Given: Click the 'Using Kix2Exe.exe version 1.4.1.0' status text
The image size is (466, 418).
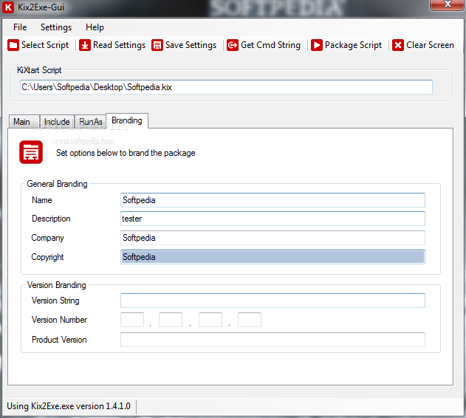Looking at the screenshot, I should (x=69, y=406).
